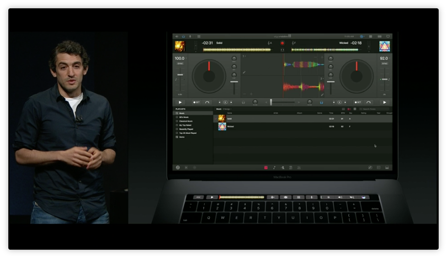Click the SET cue button on right deck

358,103
